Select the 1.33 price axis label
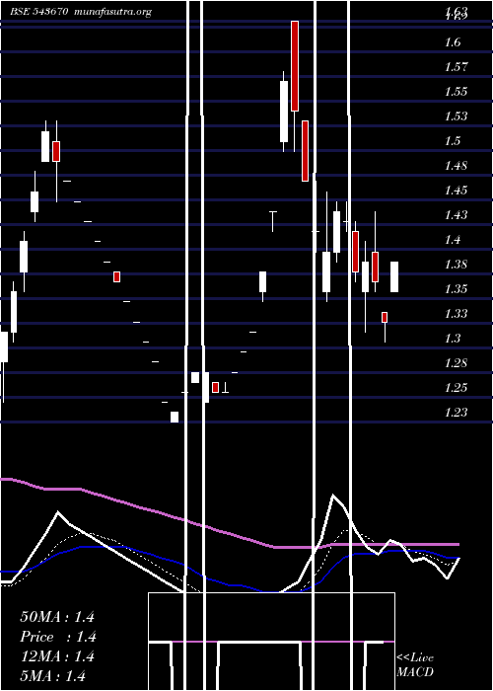 (x=456, y=314)
